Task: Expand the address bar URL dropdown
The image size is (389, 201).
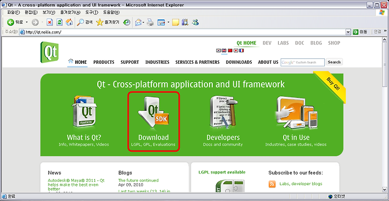Action: pos(348,32)
